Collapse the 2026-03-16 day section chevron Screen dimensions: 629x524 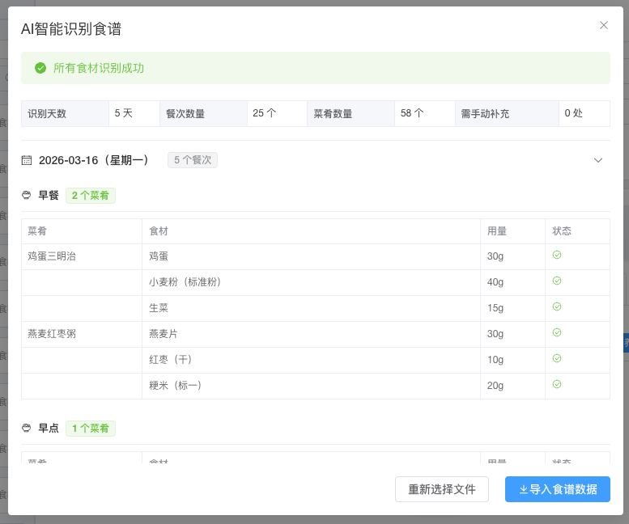tap(598, 160)
